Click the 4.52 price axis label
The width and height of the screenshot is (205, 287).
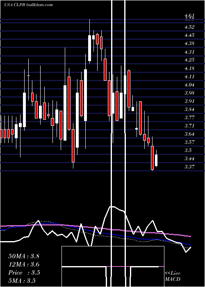(189, 27)
